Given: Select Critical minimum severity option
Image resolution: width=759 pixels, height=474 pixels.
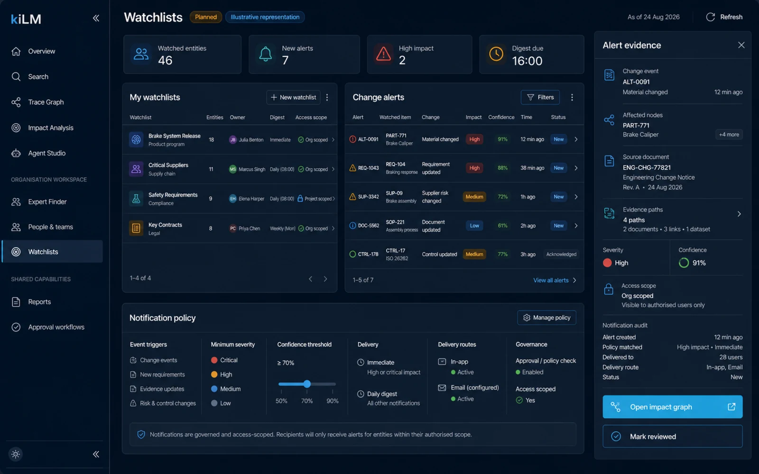Looking at the screenshot, I should tap(224, 360).
